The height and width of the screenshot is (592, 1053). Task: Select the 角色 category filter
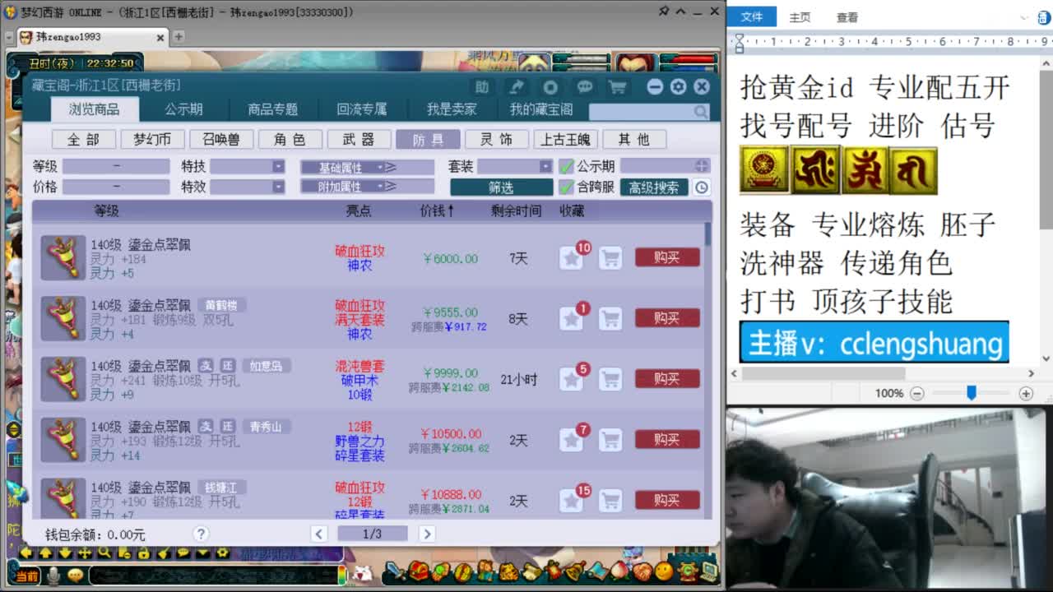[290, 140]
